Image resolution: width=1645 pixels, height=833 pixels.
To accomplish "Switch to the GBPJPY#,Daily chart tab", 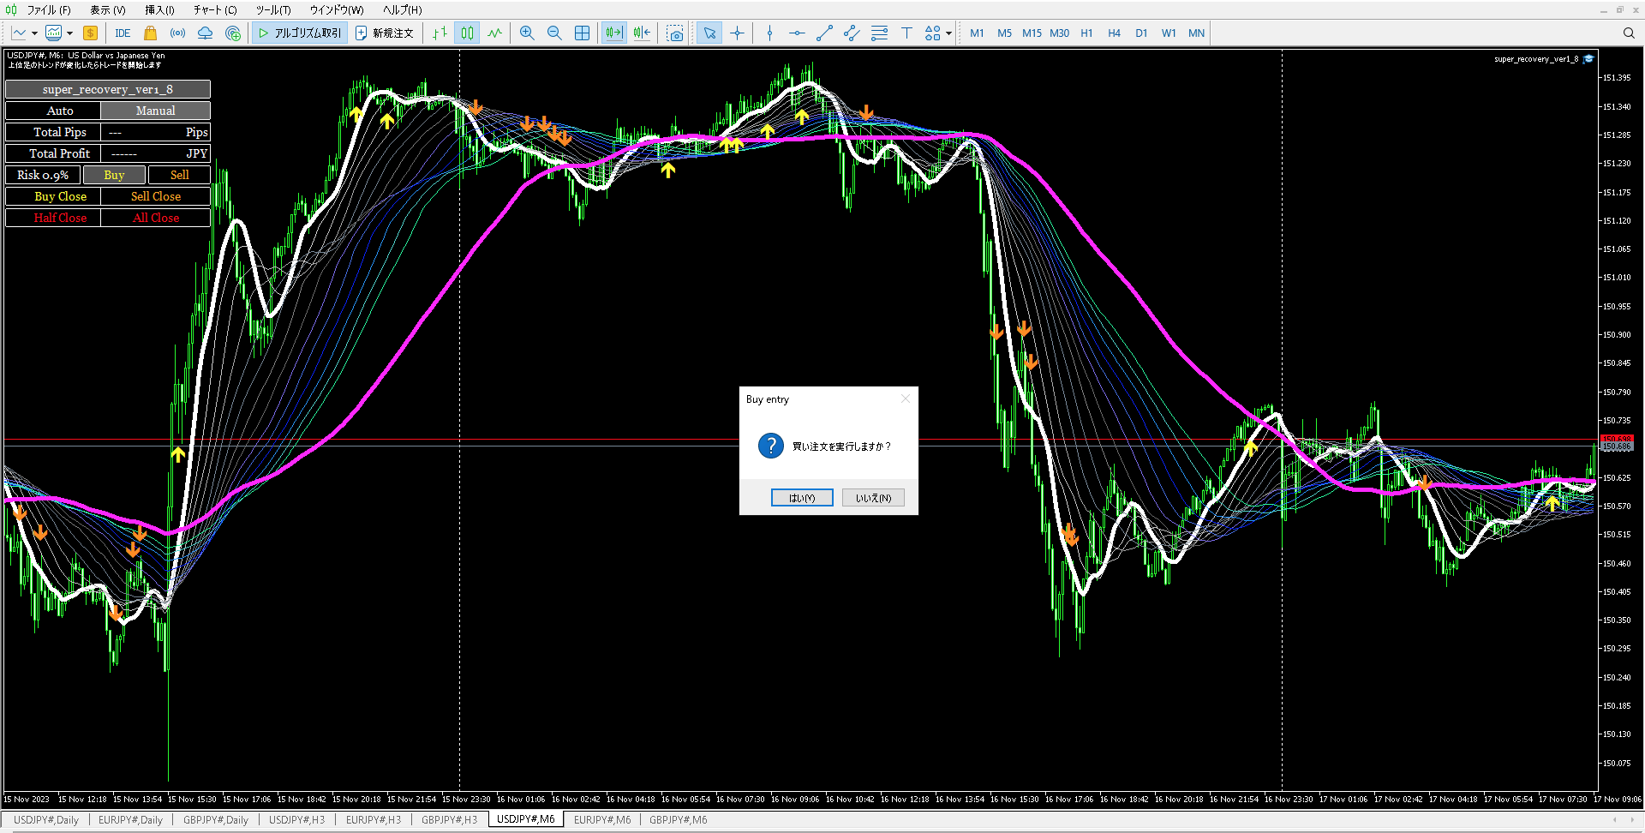I will pos(216,820).
